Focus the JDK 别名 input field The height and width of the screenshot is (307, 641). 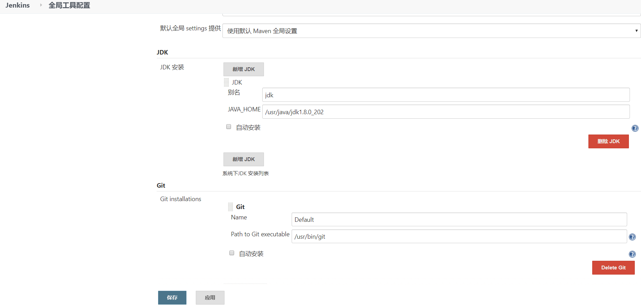tap(446, 95)
